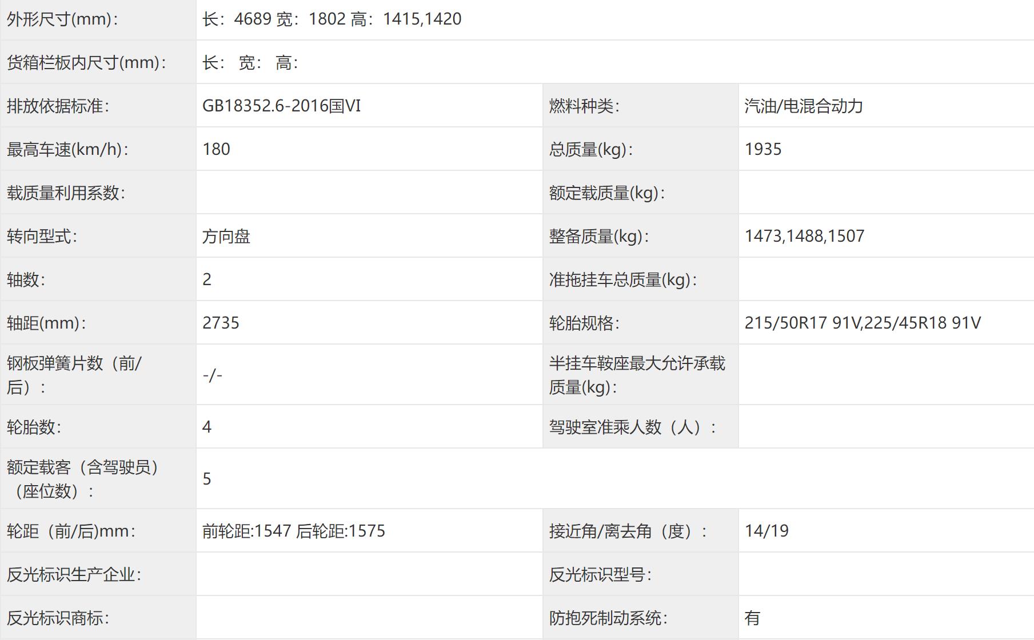Click the 接近角/离去角(度) label
Image resolution: width=1034 pixels, height=640 pixels.
pyautogui.click(x=629, y=531)
